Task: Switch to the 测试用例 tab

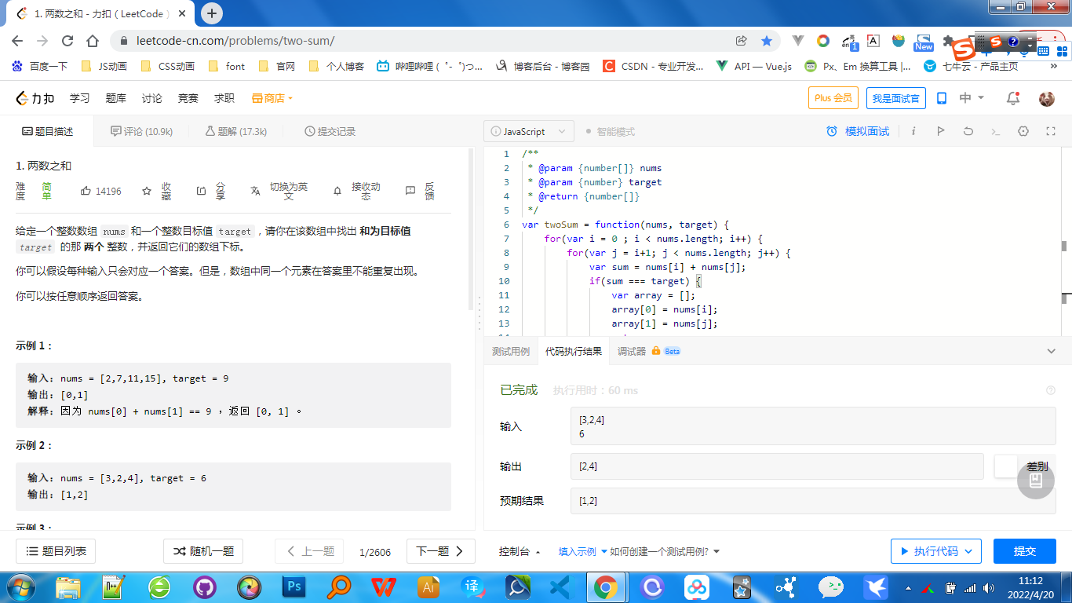Action: coord(511,351)
